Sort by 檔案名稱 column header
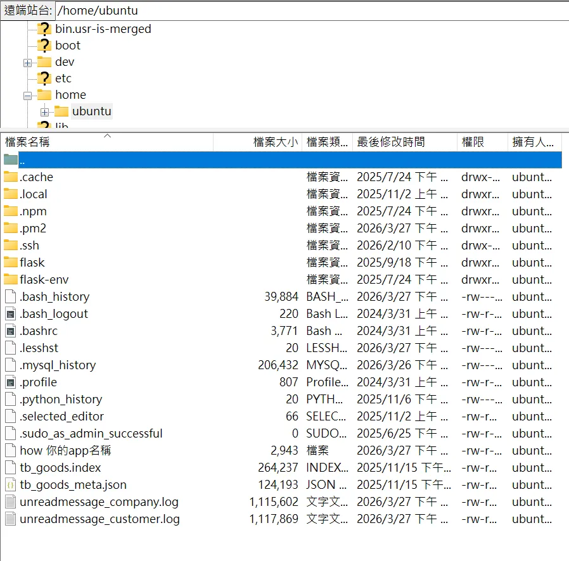569x561 pixels. coord(27,142)
